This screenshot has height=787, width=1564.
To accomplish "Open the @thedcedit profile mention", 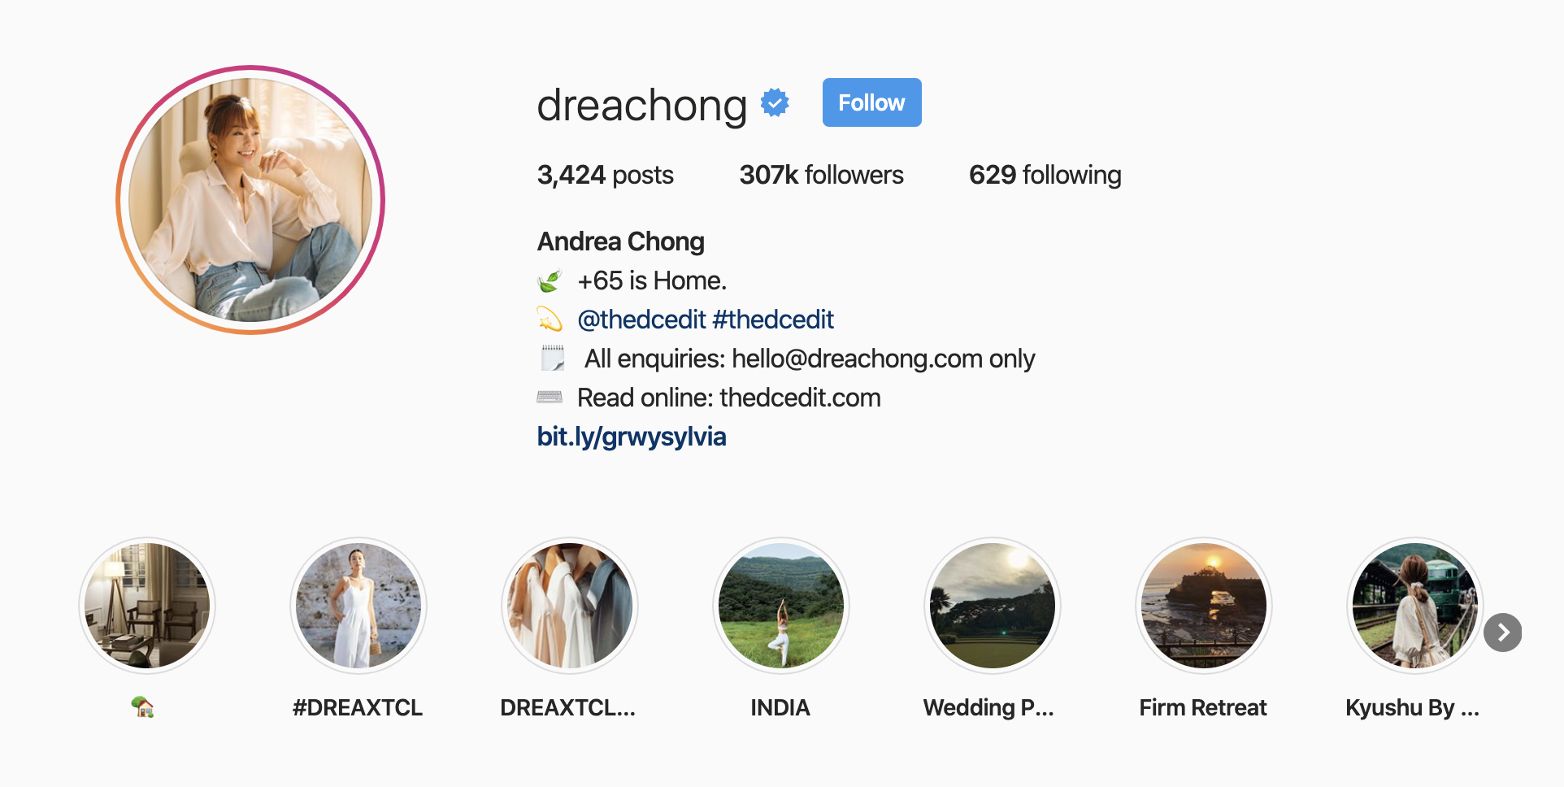I will (x=641, y=320).
